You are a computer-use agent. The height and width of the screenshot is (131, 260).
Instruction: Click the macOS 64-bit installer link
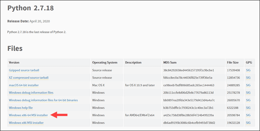24,85
